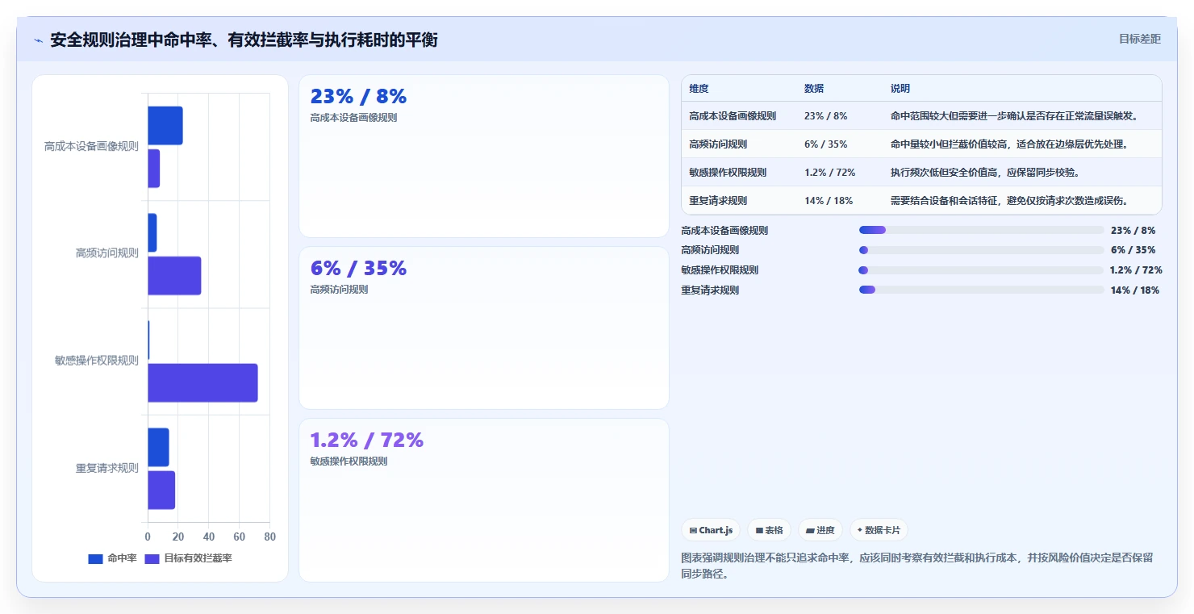This screenshot has height=614, width=1194.
Task: Click the 6% / 35% table cell
Action: [x=825, y=144]
